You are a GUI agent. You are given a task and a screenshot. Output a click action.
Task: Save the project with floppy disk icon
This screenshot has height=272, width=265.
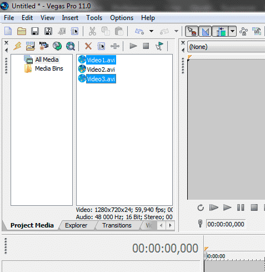point(35,31)
